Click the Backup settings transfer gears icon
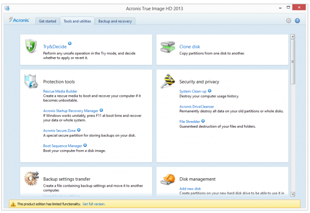 [31, 179]
